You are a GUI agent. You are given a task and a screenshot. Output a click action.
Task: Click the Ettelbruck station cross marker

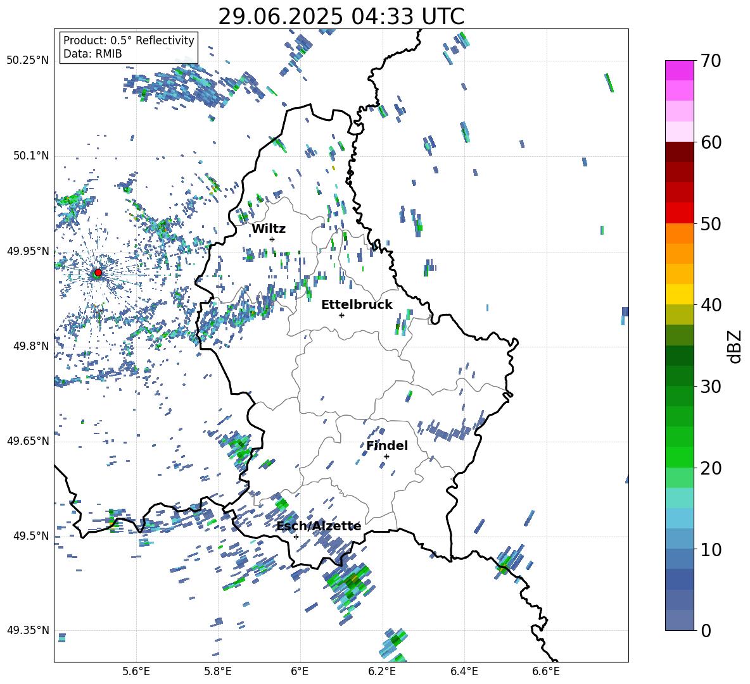(x=341, y=315)
